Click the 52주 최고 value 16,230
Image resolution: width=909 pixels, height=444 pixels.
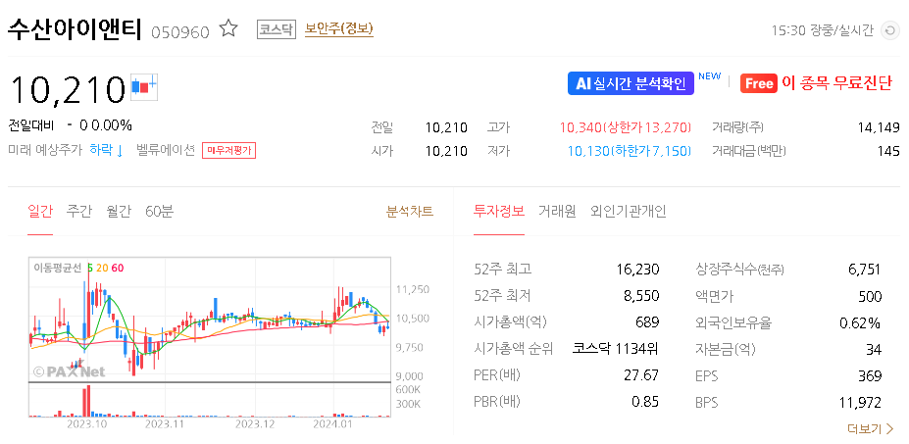click(637, 270)
